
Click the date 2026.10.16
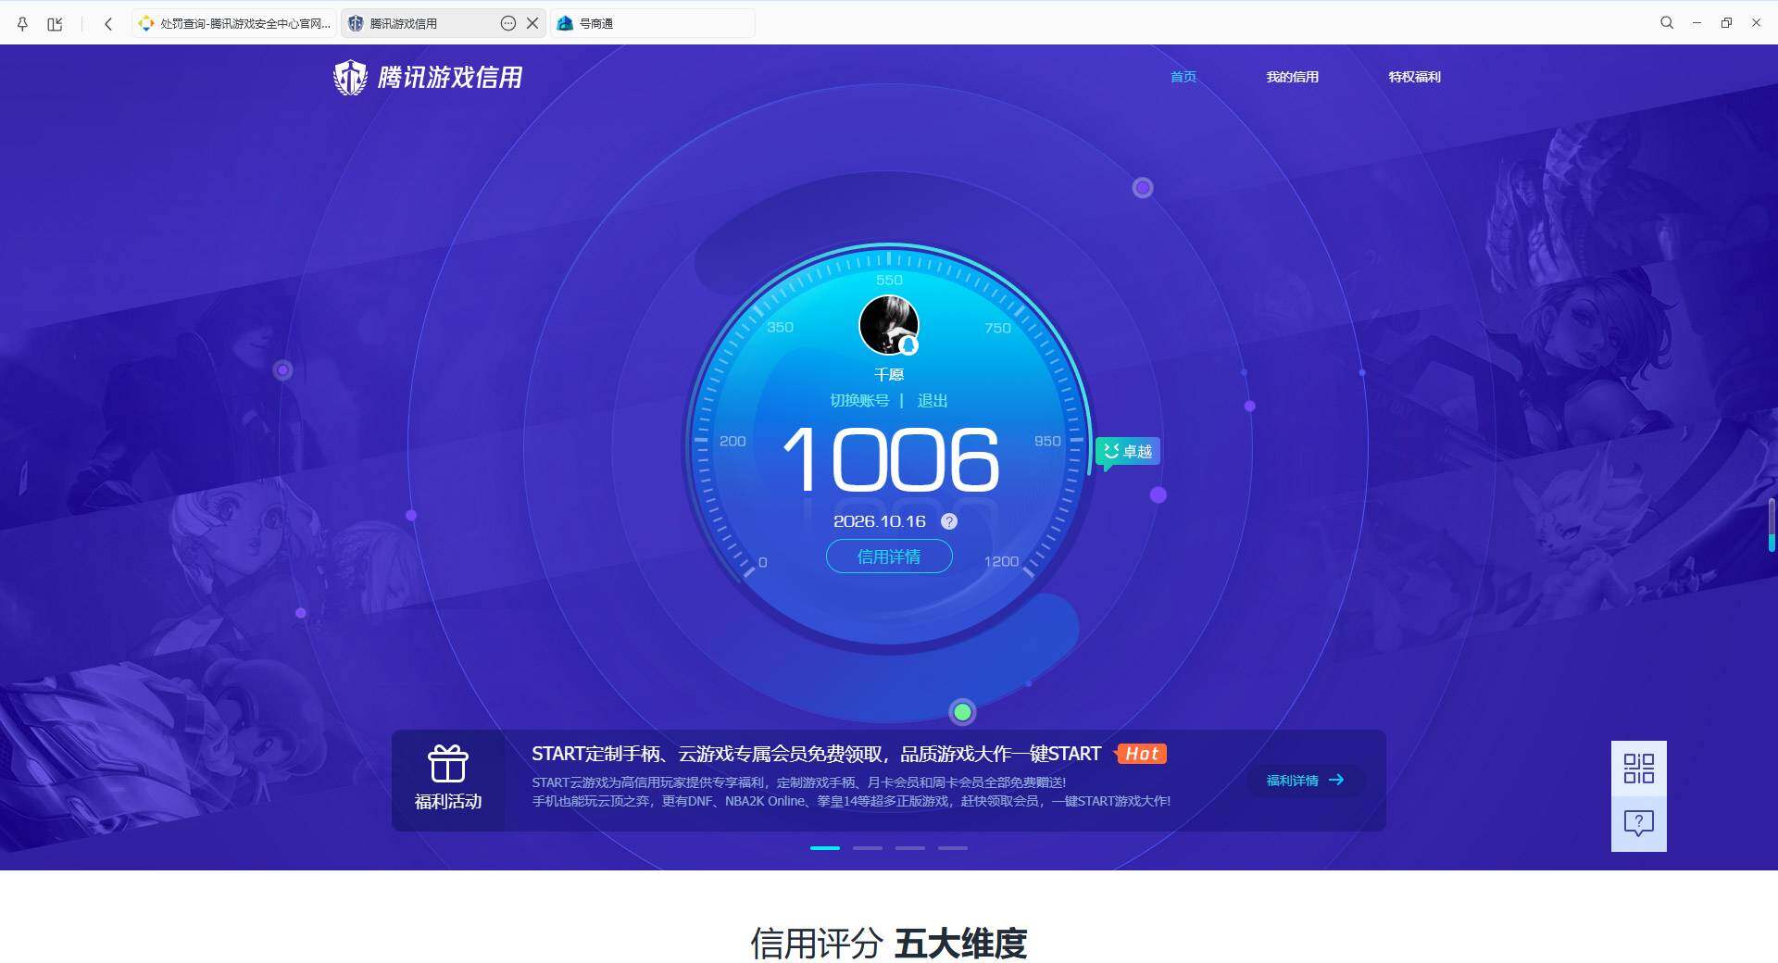tap(880, 521)
